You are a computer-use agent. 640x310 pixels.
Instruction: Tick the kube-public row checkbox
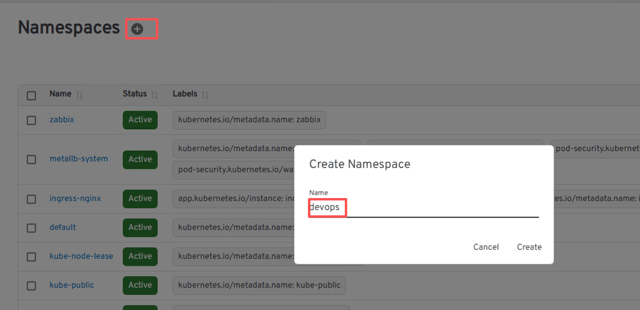pos(31,286)
